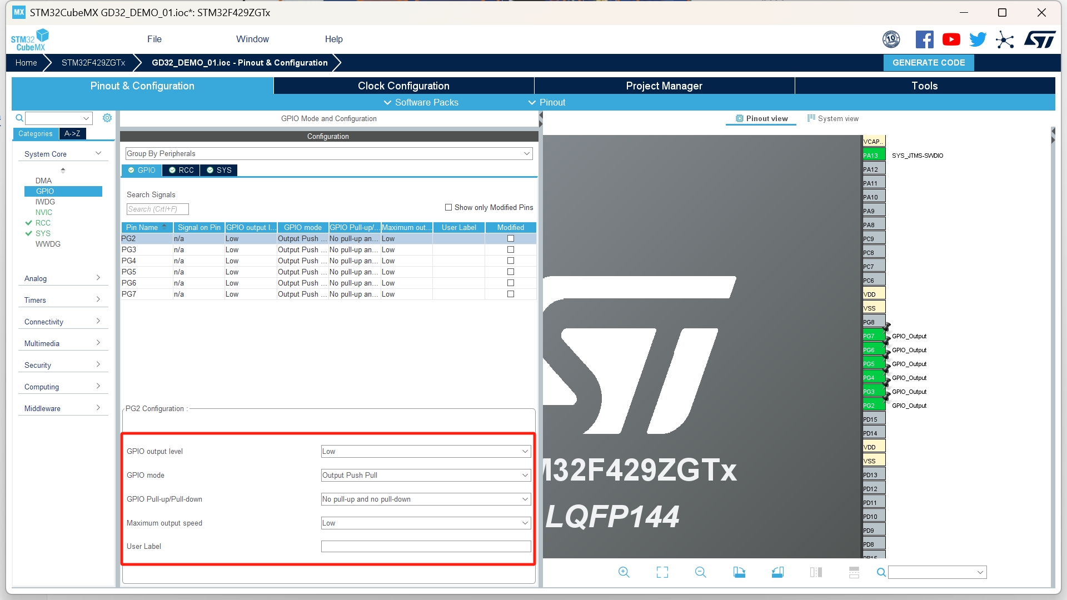Open the categories settings gear icon
Viewport: 1067px width, 600px height.
(x=107, y=118)
